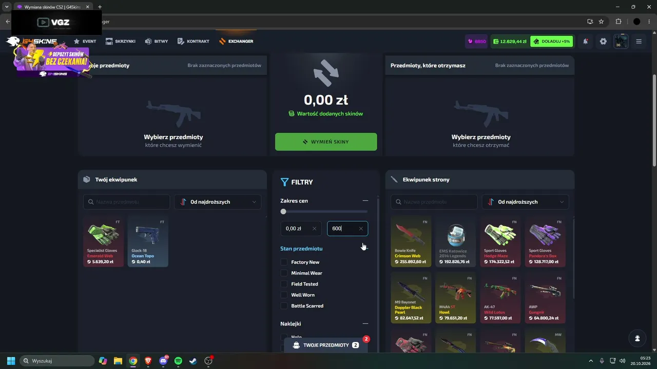The width and height of the screenshot is (657, 369).
Task: Open the Chrome extensions puzzle icon
Action: point(618,22)
